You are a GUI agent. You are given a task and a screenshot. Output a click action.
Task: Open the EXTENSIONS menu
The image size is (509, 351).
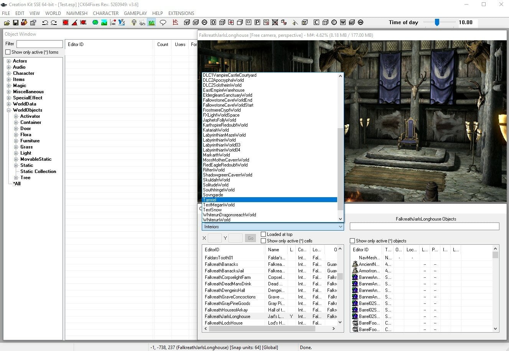[x=181, y=13]
